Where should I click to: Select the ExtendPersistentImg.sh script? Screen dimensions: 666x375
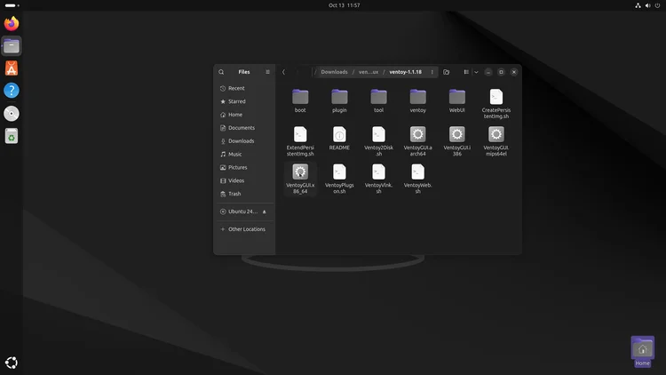pyautogui.click(x=300, y=141)
